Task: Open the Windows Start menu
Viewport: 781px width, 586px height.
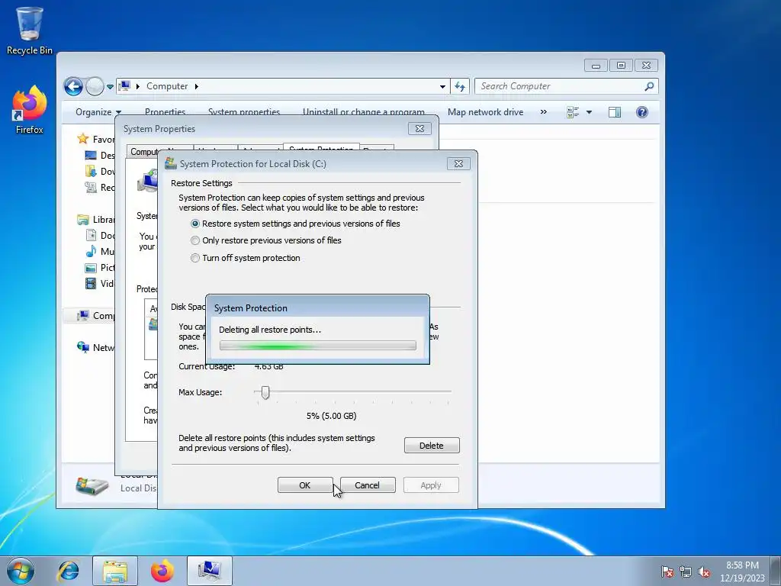Action: click(21, 571)
